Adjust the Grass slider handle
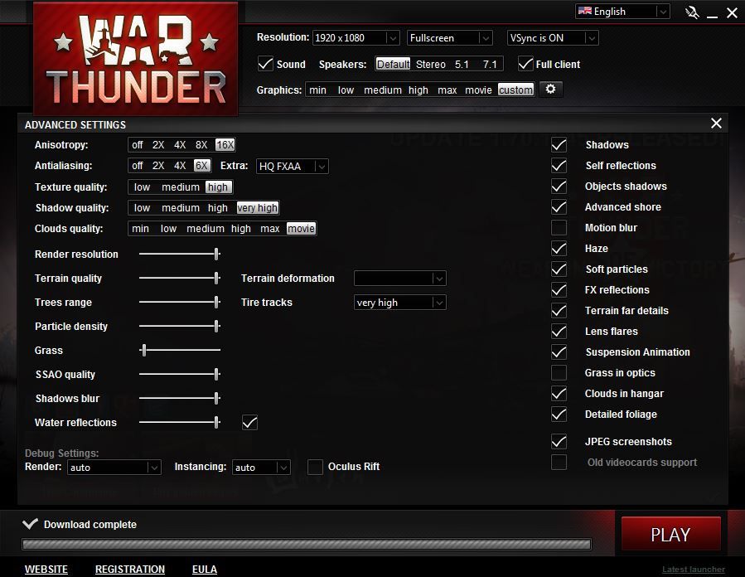 (x=143, y=351)
